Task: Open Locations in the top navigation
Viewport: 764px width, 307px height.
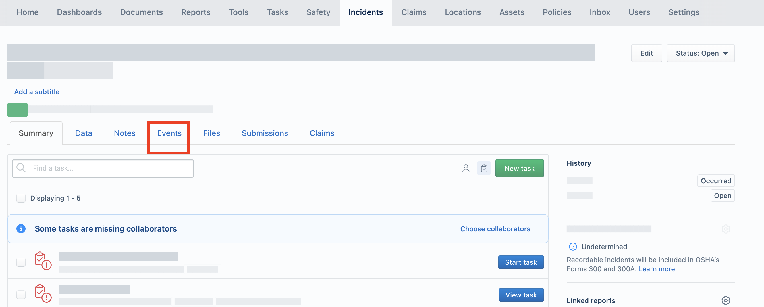Action: click(x=462, y=12)
